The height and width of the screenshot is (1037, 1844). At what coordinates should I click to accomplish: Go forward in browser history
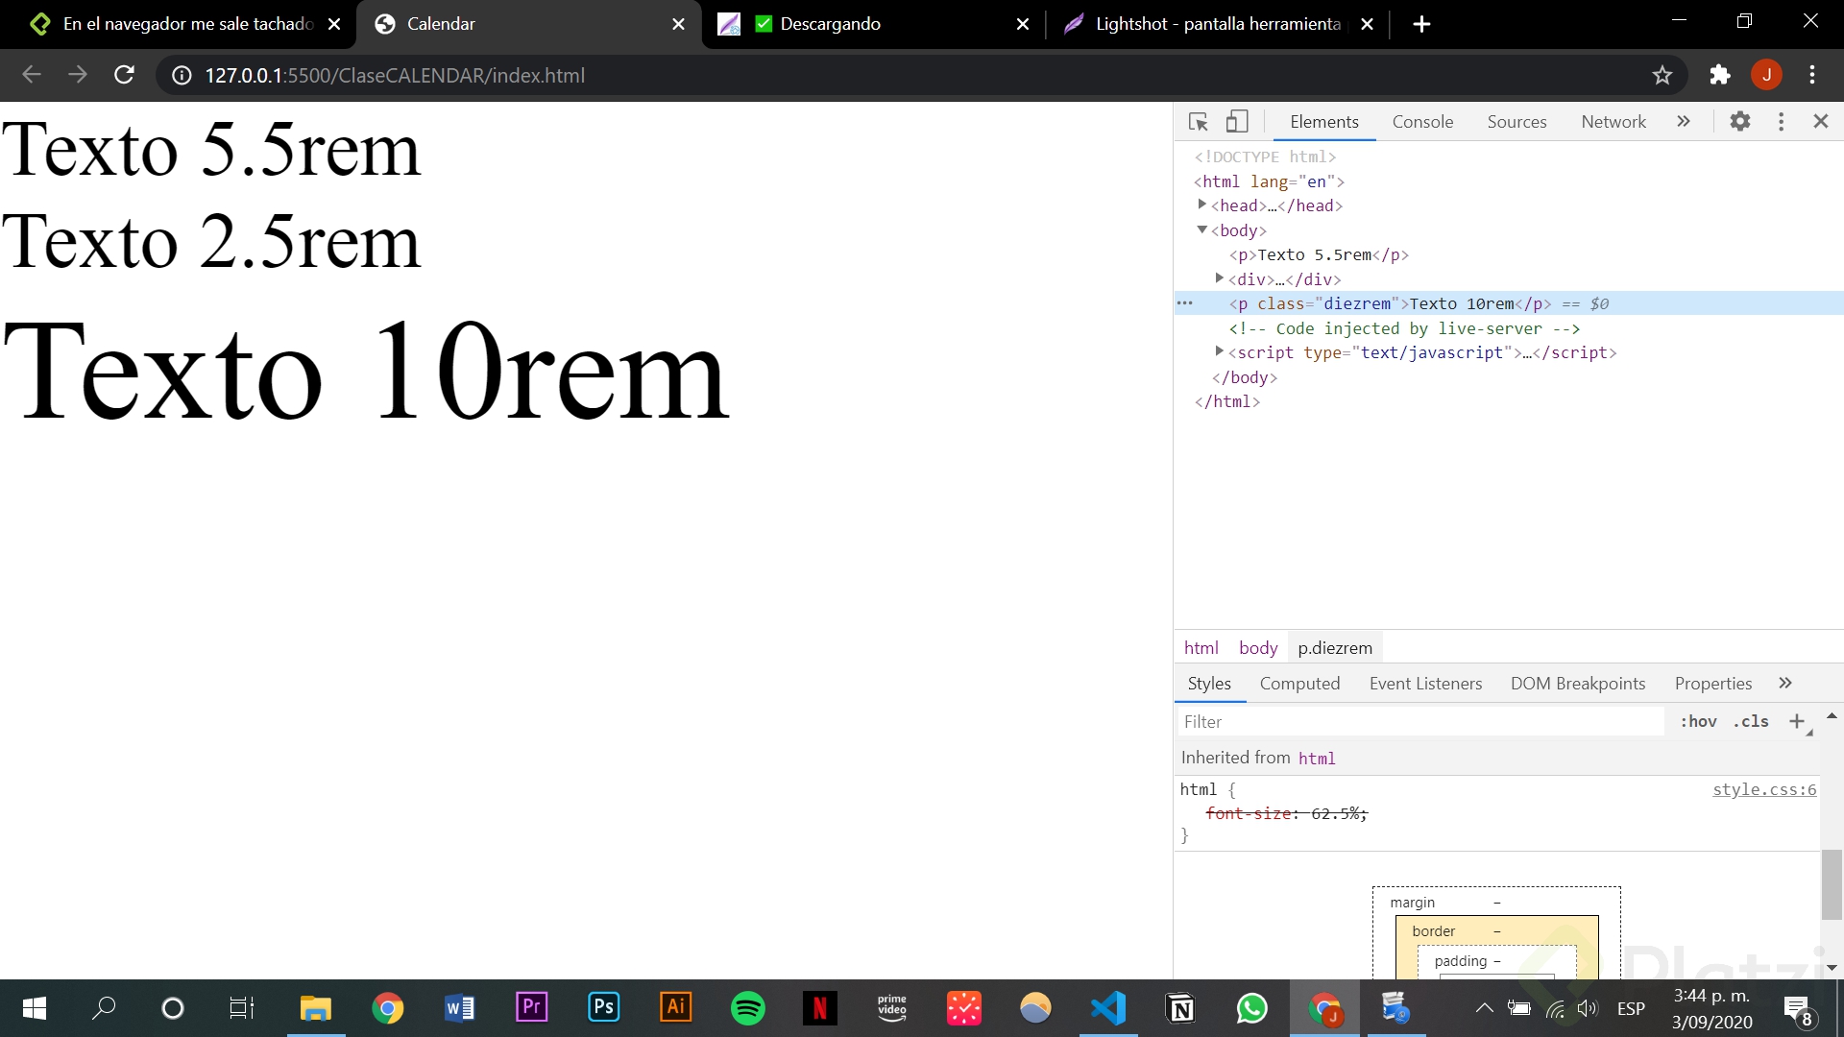click(78, 75)
